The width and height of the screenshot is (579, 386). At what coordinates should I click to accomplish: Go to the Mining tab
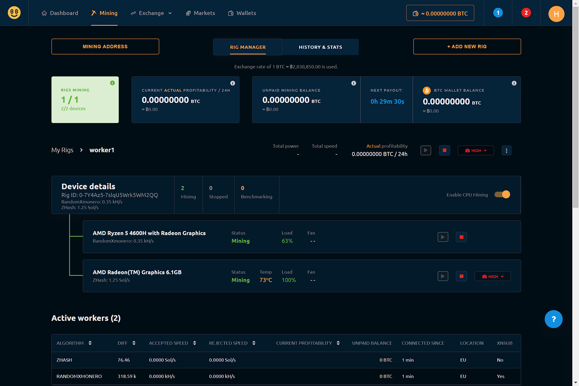point(104,13)
